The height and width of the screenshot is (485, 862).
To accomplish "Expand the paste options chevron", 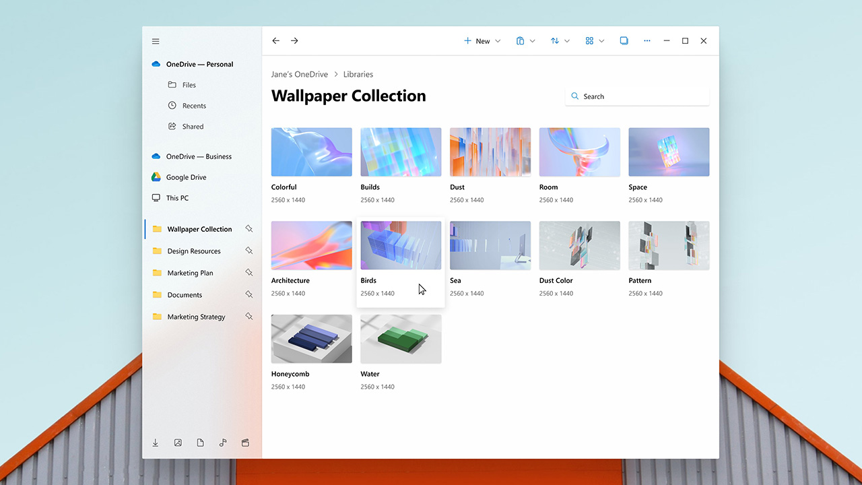I will [533, 41].
